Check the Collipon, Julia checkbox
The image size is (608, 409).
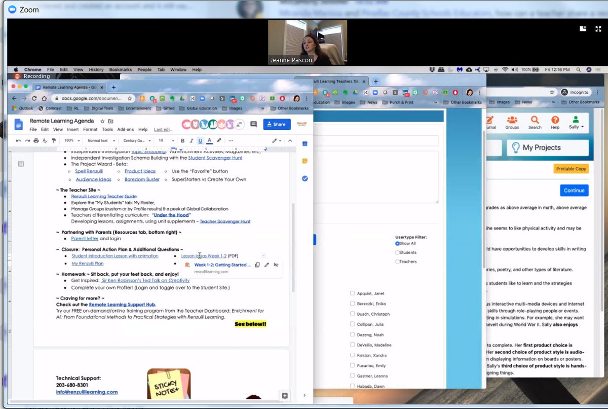click(352, 324)
